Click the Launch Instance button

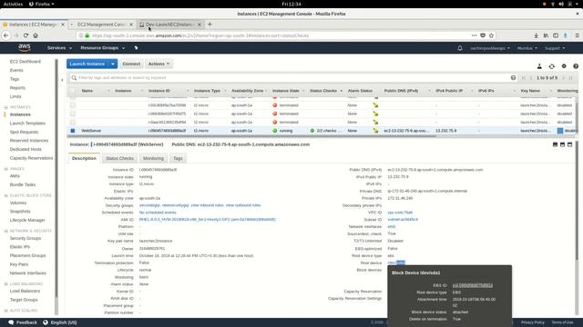(87, 64)
